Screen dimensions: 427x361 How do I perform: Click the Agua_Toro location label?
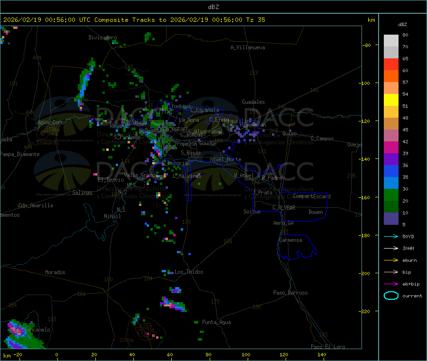click(x=51, y=122)
